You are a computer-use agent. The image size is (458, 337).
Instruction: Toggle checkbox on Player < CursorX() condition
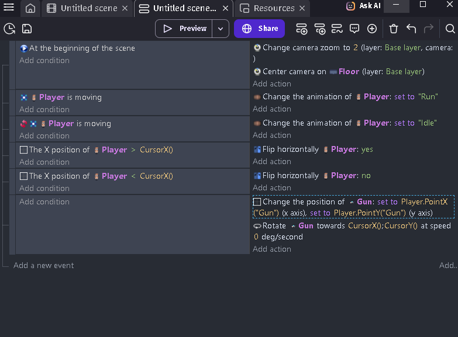pyautogui.click(x=24, y=176)
